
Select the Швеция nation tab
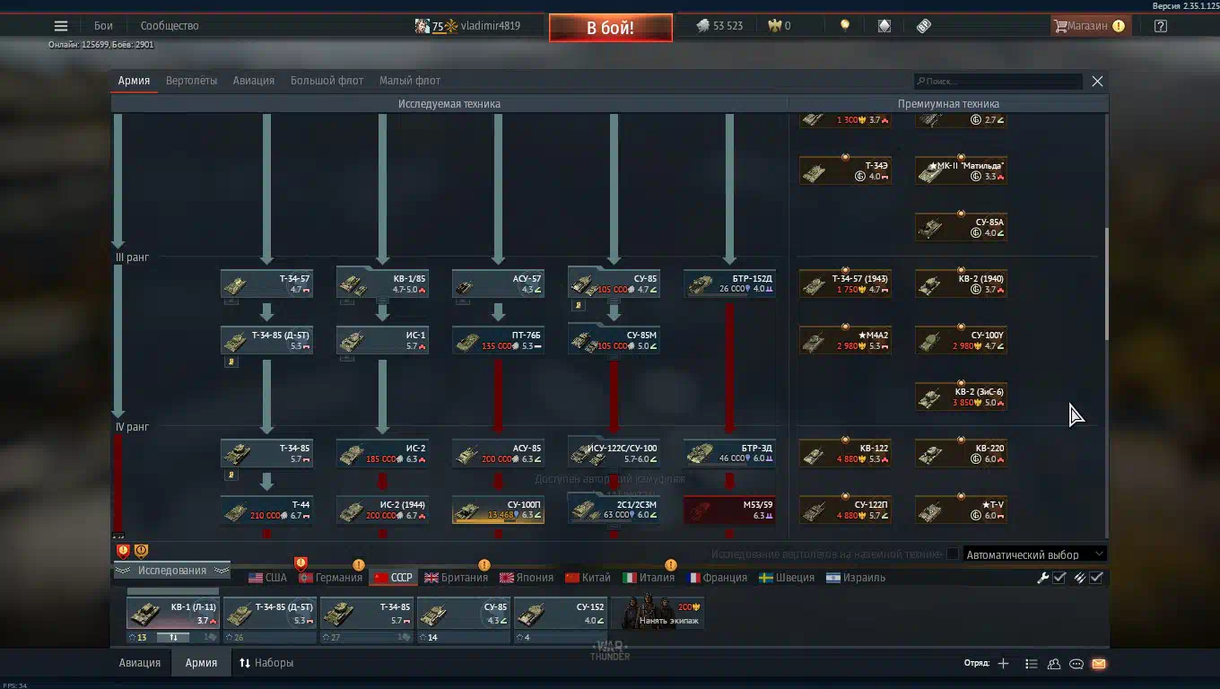tap(787, 578)
